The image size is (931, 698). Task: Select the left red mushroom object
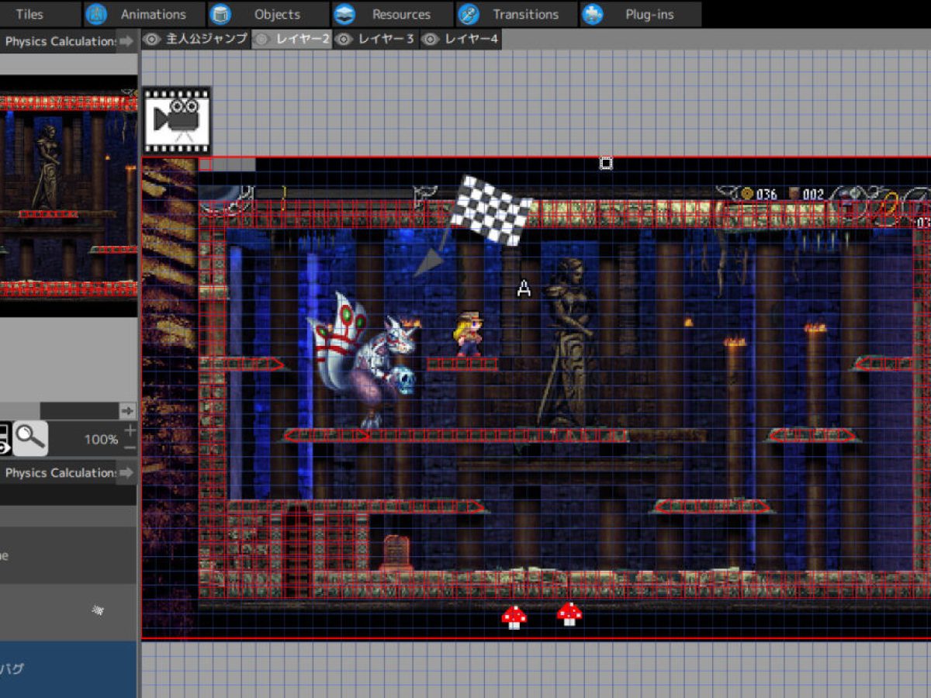(x=514, y=617)
